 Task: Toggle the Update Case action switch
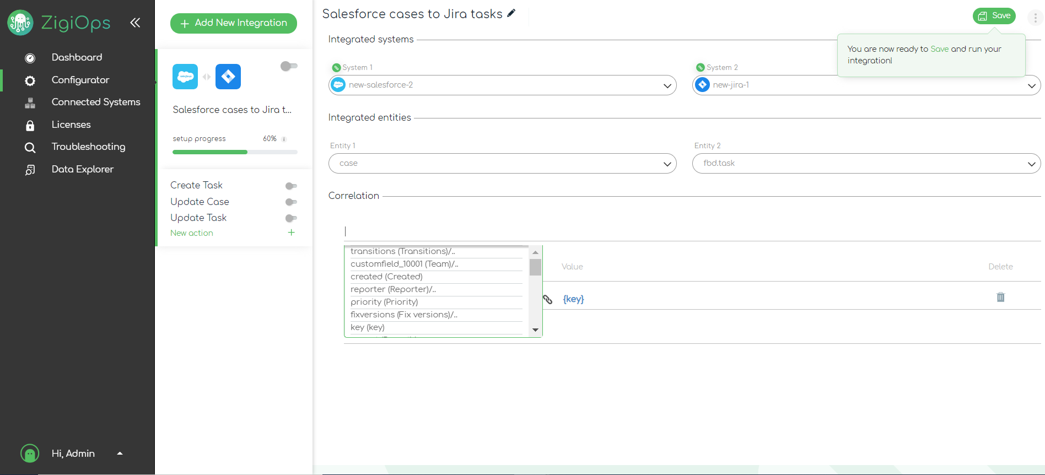(x=291, y=202)
